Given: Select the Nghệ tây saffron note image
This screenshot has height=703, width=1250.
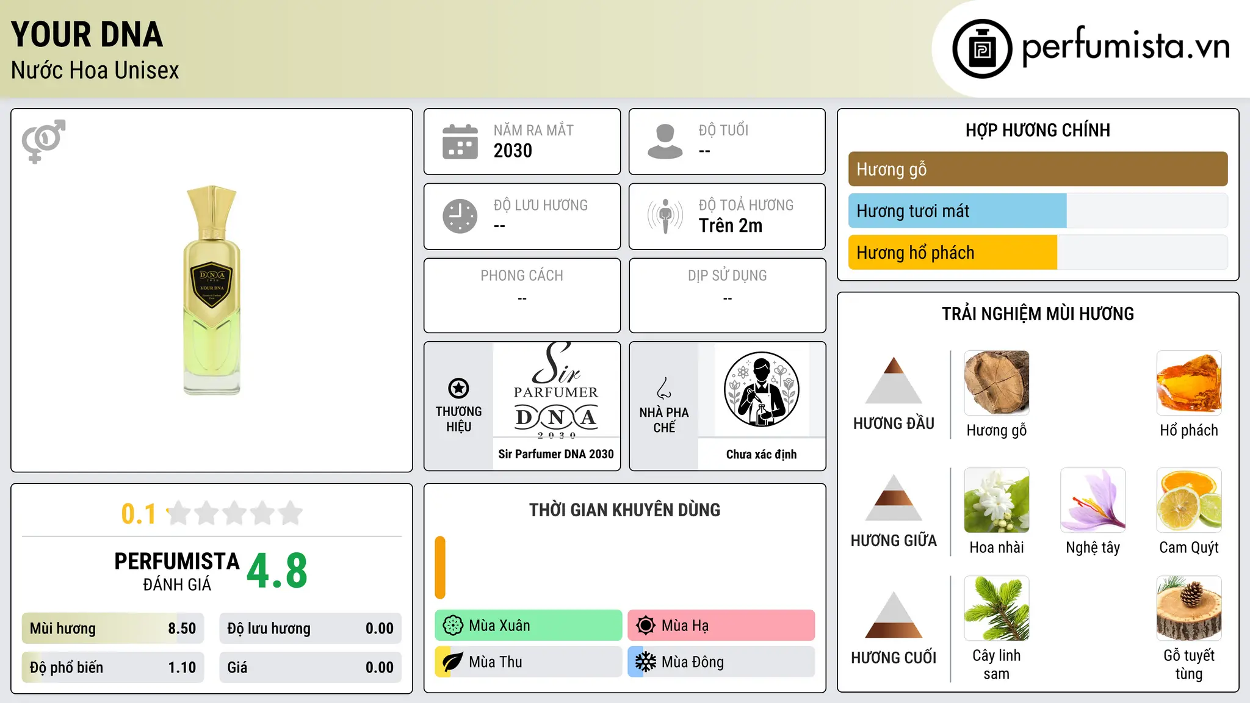Looking at the screenshot, I should pos(1093,500).
